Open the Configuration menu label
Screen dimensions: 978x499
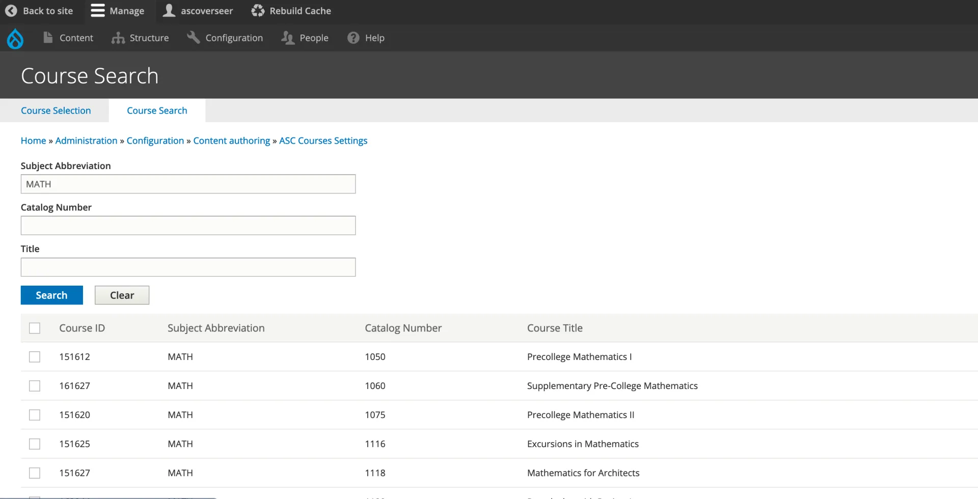[234, 38]
